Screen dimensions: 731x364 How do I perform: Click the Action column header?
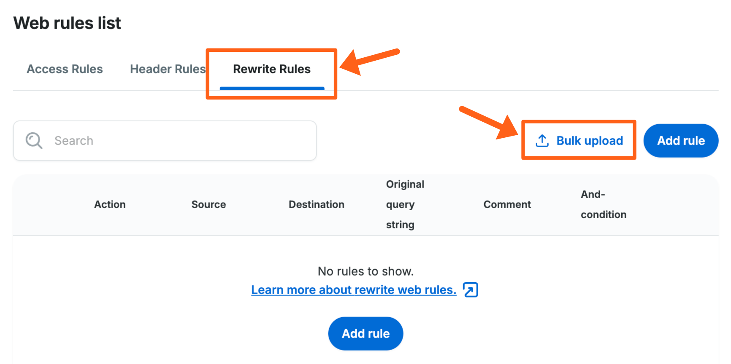coord(110,205)
